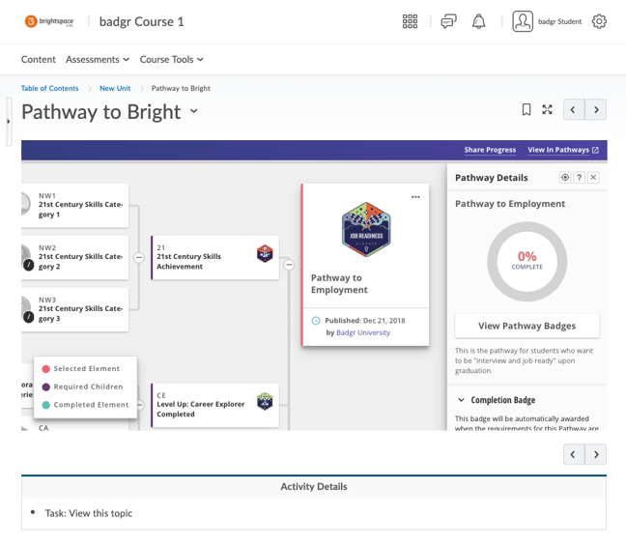Click the Share Progress link
The image size is (626, 546).
point(490,150)
